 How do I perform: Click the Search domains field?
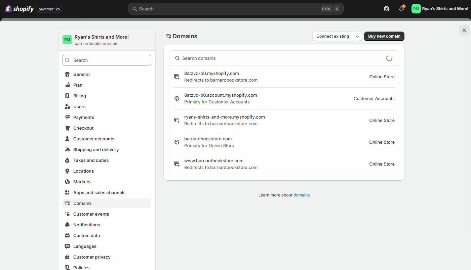point(284,58)
